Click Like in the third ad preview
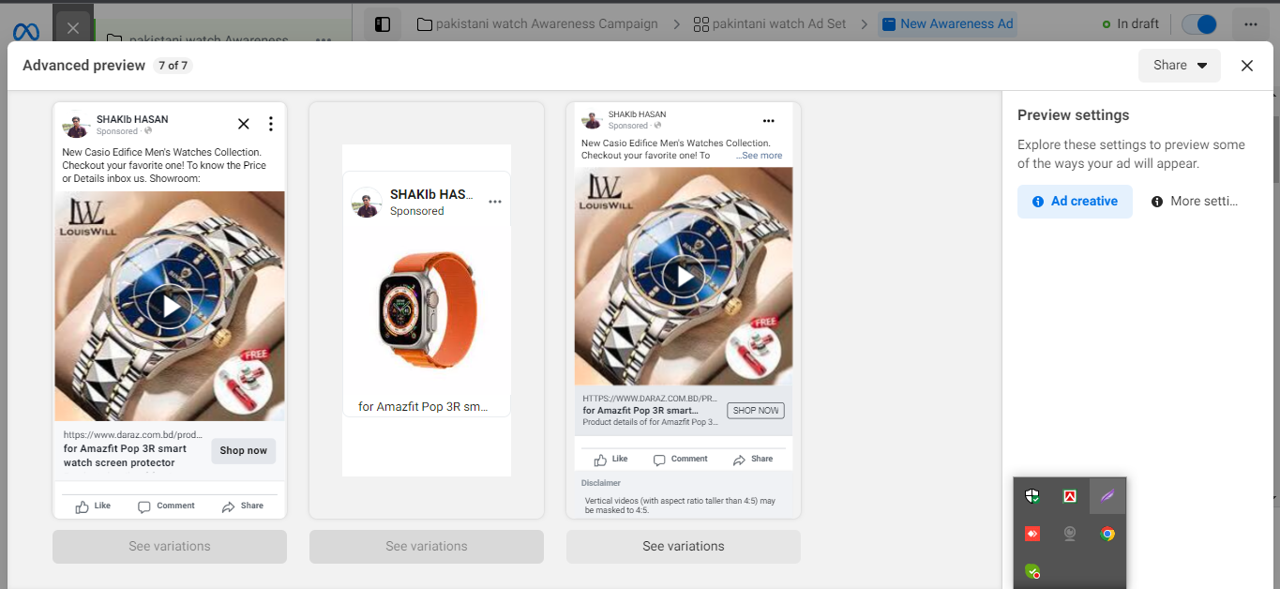The image size is (1280, 589). [x=611, y=460]
